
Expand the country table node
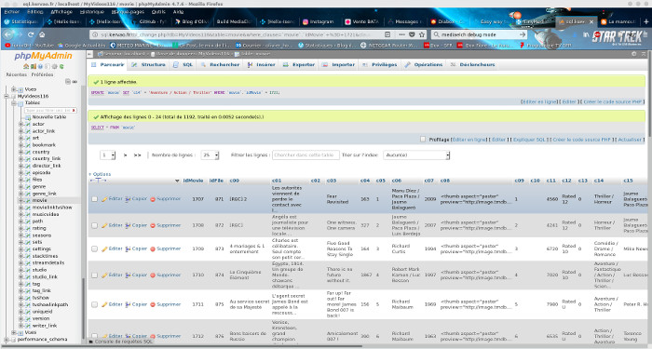click(20, 152)
